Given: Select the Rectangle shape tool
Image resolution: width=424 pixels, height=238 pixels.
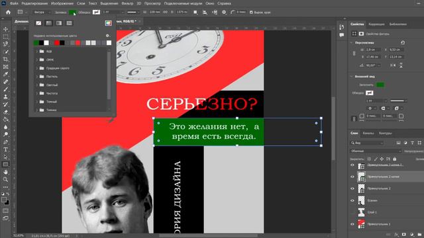Looking at the screenshot, I should coord(5,165).
